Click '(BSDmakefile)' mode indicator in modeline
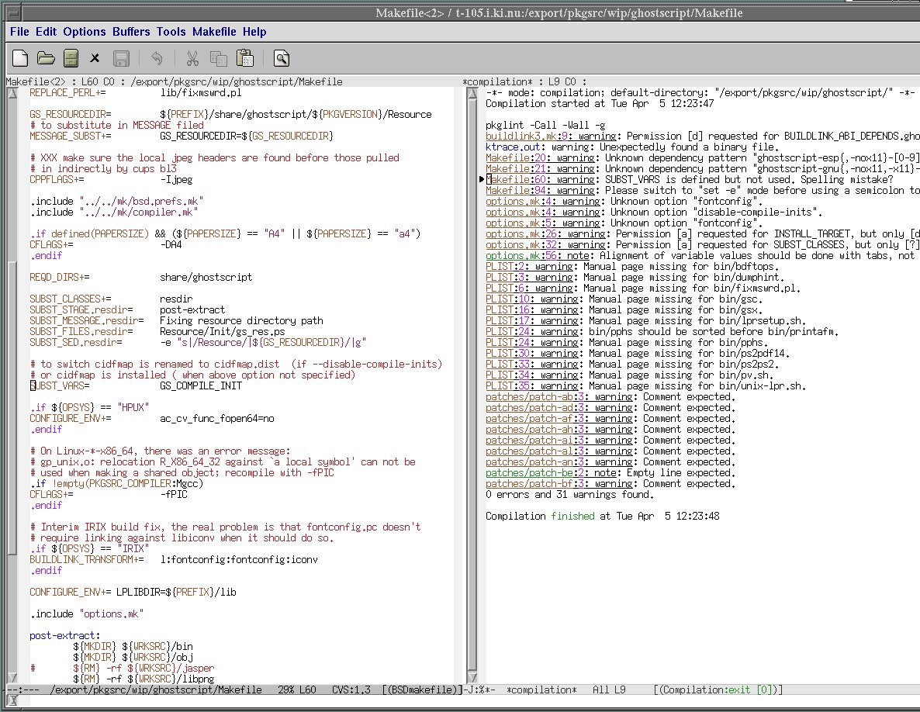Viewport: 920px width, 712px height. [421, 690]
